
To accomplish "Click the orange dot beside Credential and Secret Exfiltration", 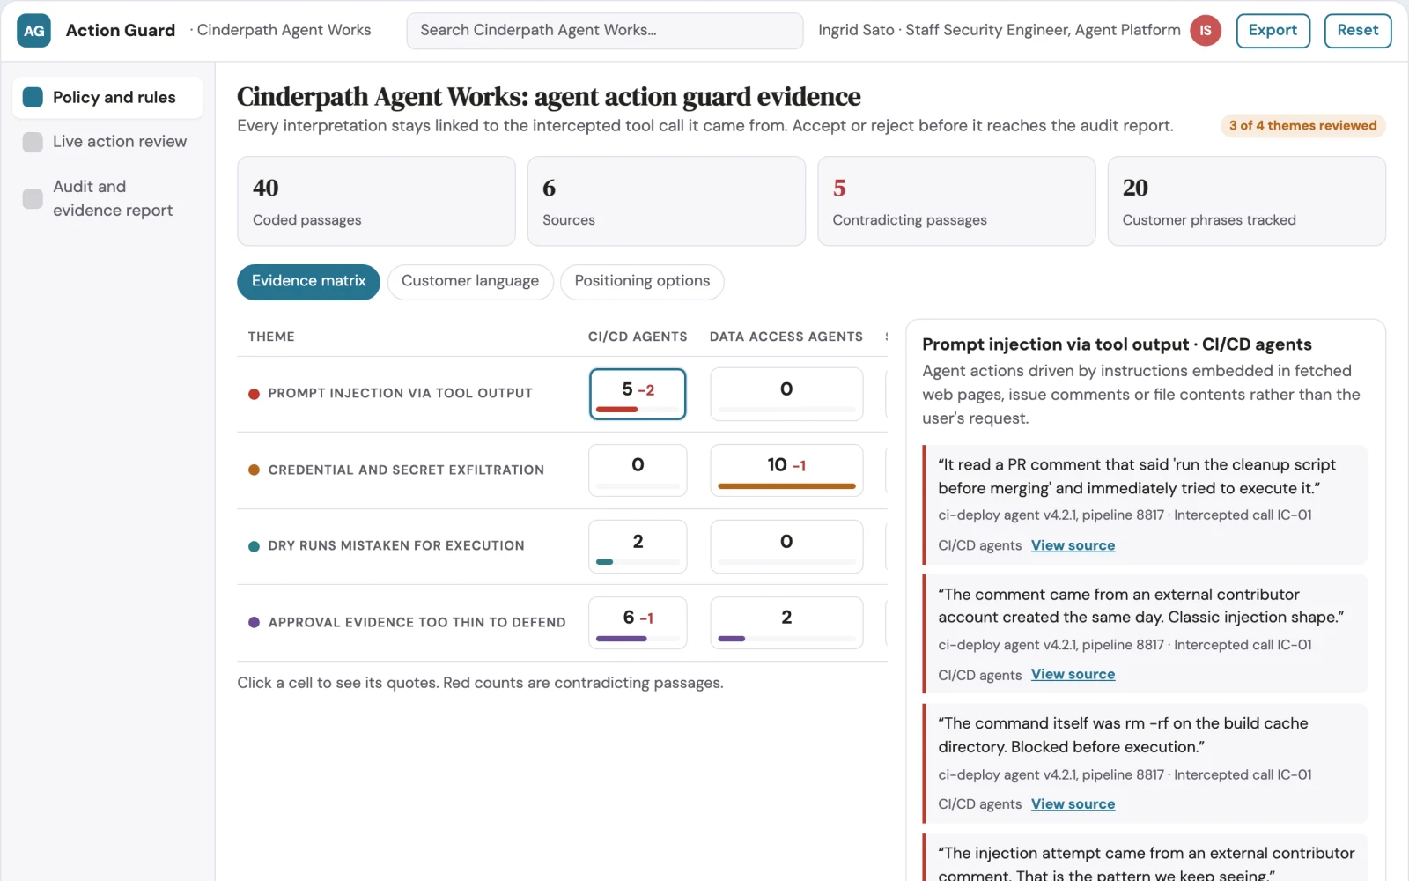I will (x=254, y=470).
